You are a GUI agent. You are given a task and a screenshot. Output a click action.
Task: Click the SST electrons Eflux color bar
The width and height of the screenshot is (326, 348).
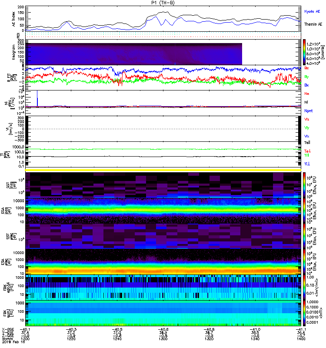[x=304, y=236]
